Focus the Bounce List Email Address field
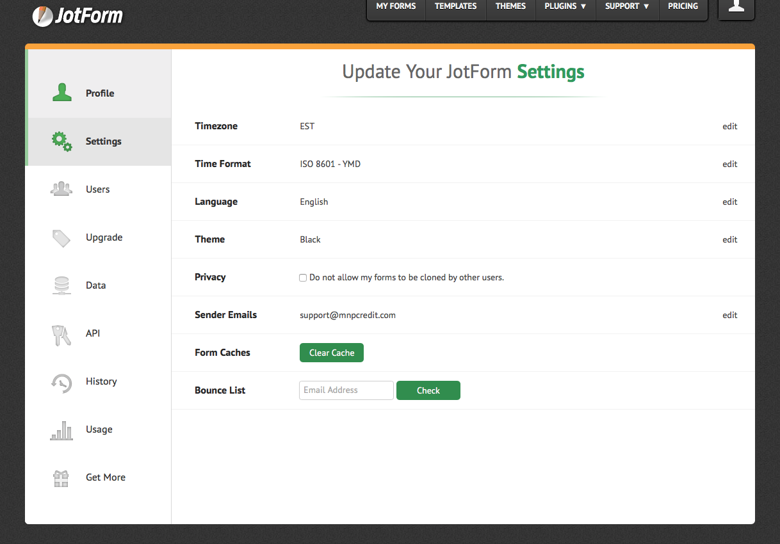 pyautogui.click(x=346, y=390)
